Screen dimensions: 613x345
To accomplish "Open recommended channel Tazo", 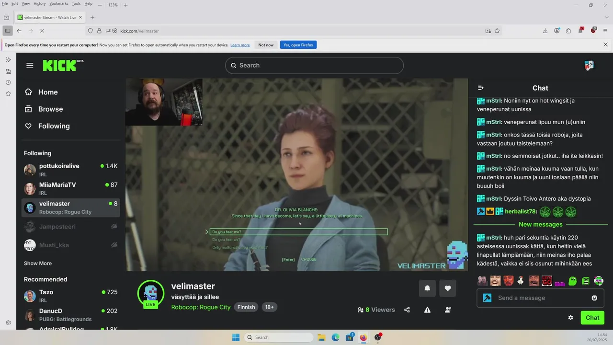I will pos(71,296).
